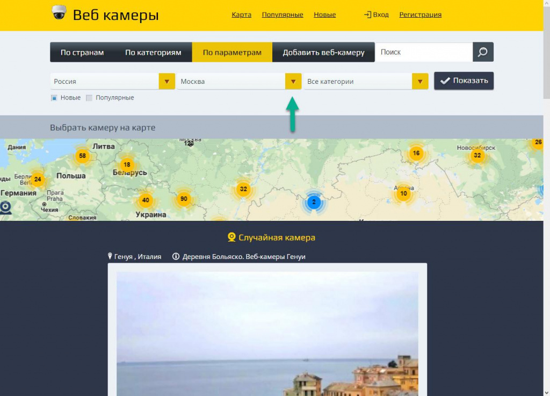Screen dimensions: 550x396
Task: Click the login arrow icon next to Вход
Action: pos(367,15)
